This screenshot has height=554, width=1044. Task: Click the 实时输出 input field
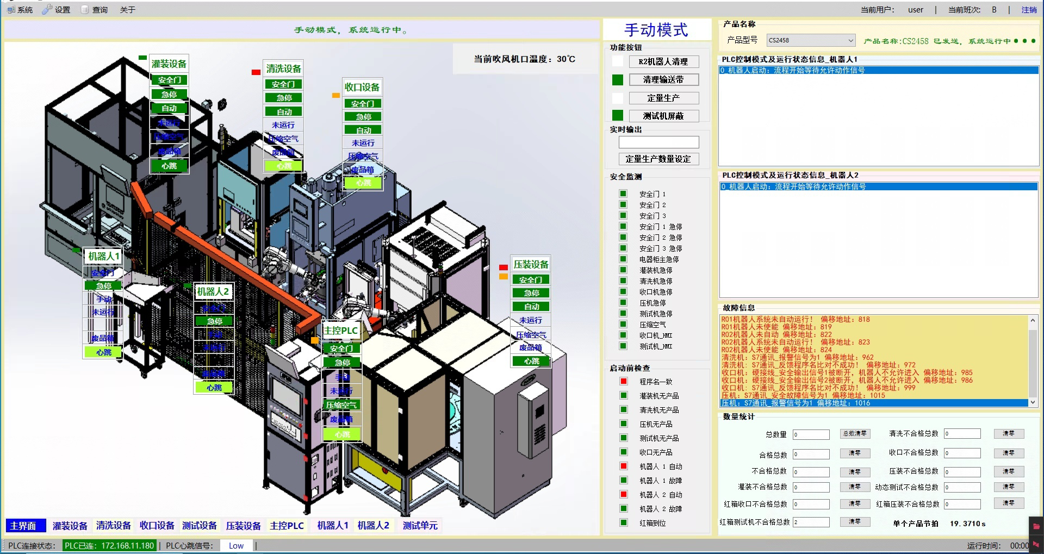[x=658, y=142]
